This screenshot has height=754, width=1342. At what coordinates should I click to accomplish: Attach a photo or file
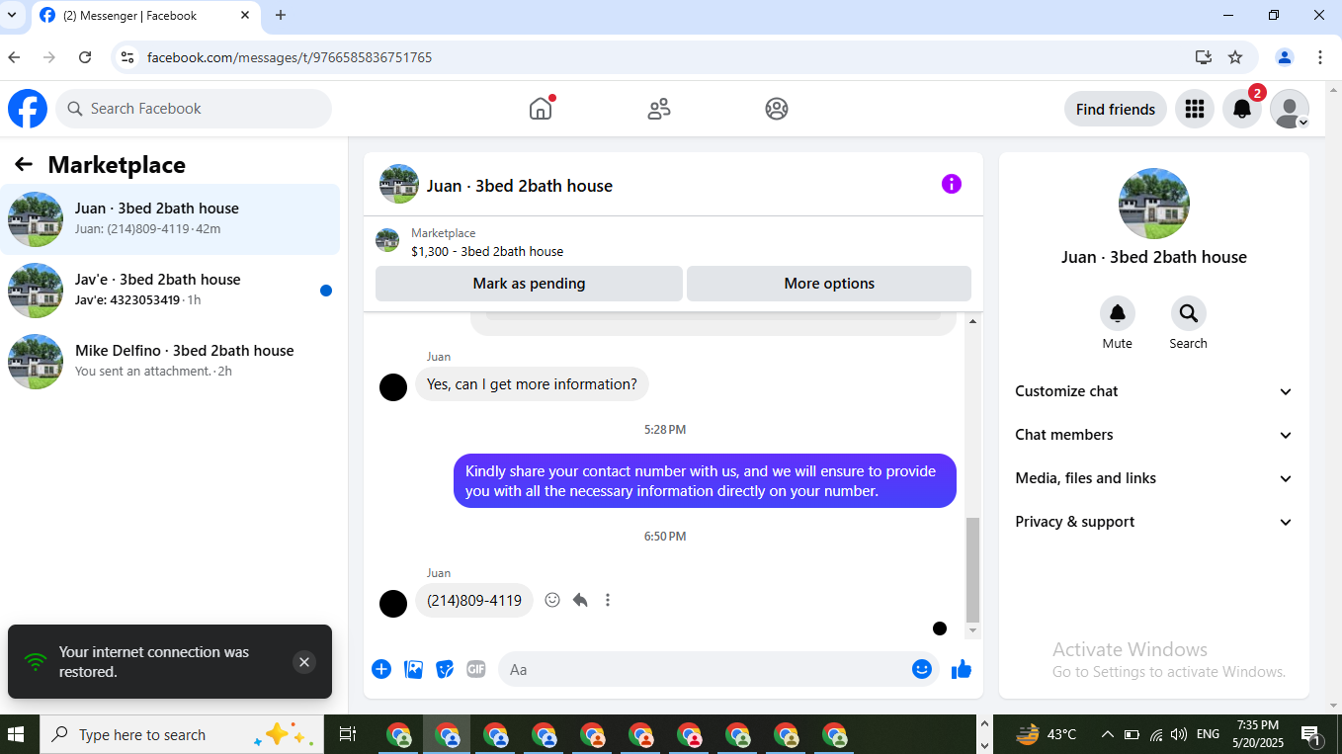[413, 669]
